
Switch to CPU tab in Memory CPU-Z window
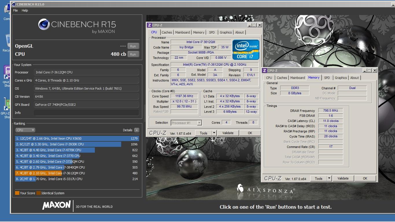269,78
